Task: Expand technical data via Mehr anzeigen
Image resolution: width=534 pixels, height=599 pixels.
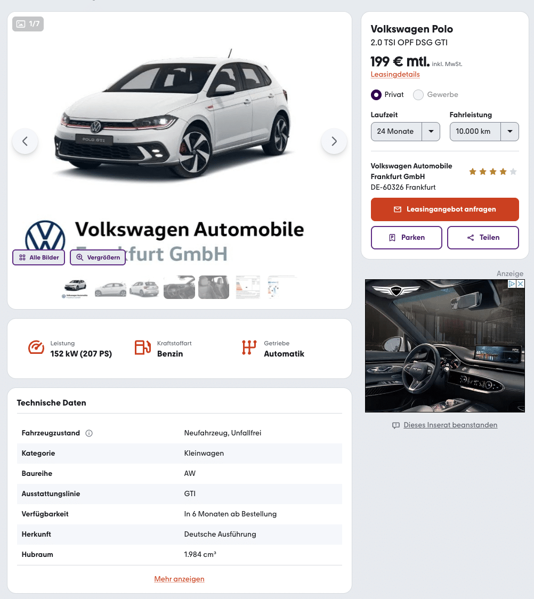Action: coord(179,579)
